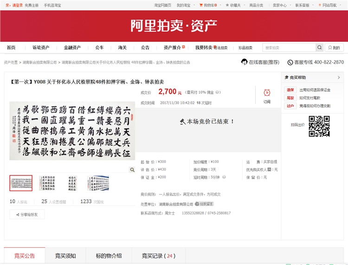Click 免费注册 register link
The image size is (348, 265).
(32, 5)
